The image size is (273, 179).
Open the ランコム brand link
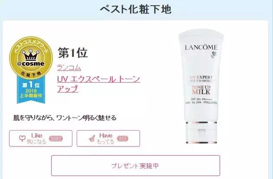[x=69, y=67]
